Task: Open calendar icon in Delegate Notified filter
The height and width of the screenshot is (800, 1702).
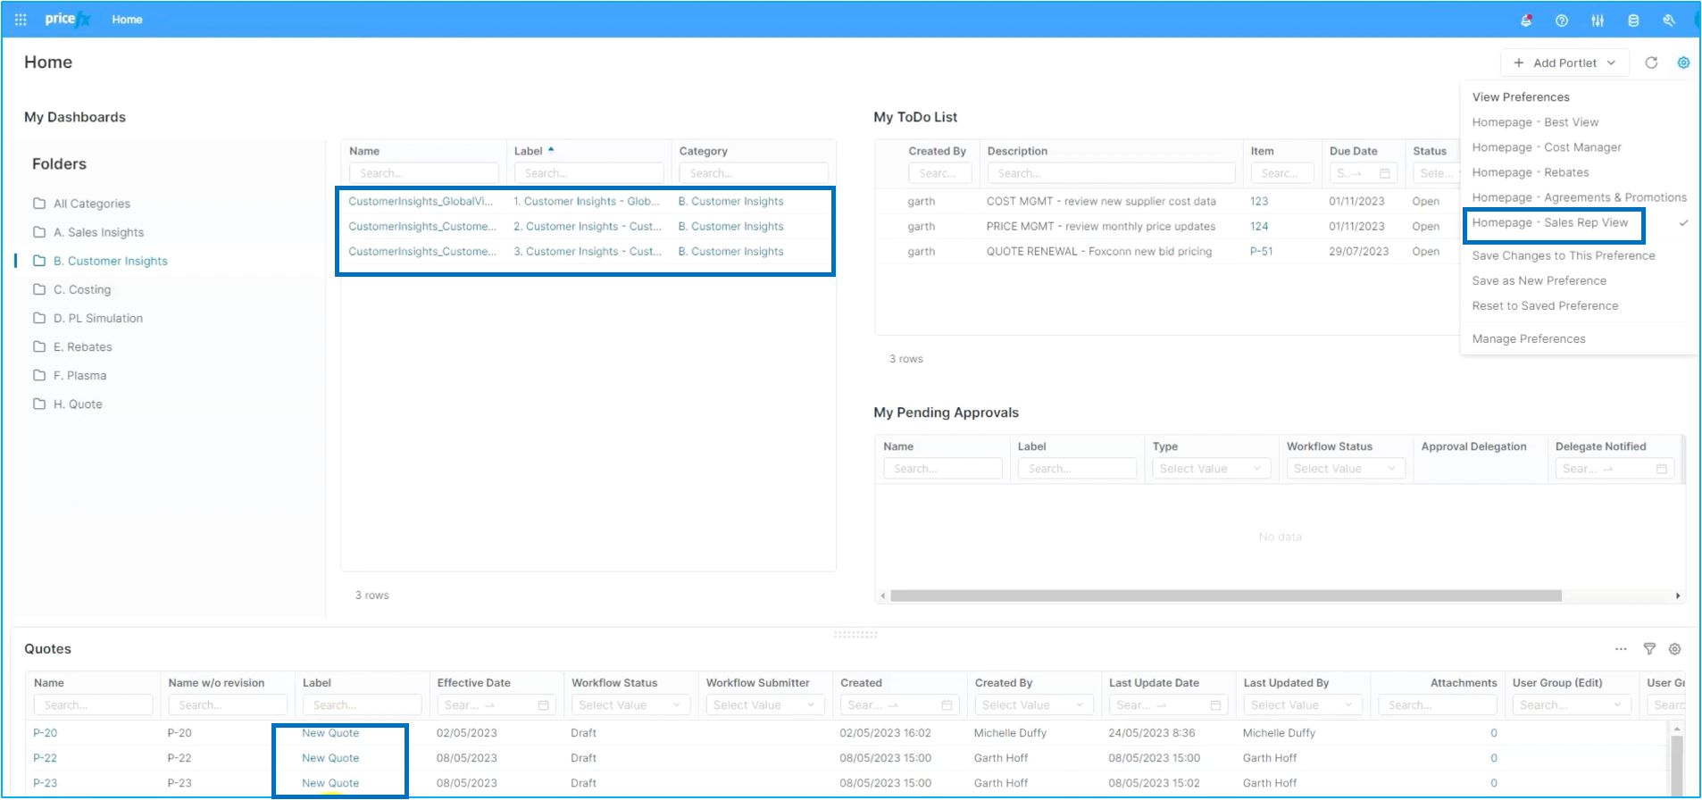Action: point(1662,469)
